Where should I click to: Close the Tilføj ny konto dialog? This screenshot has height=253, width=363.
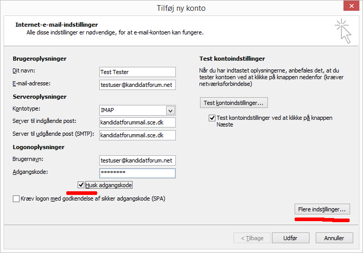[350, 7]
